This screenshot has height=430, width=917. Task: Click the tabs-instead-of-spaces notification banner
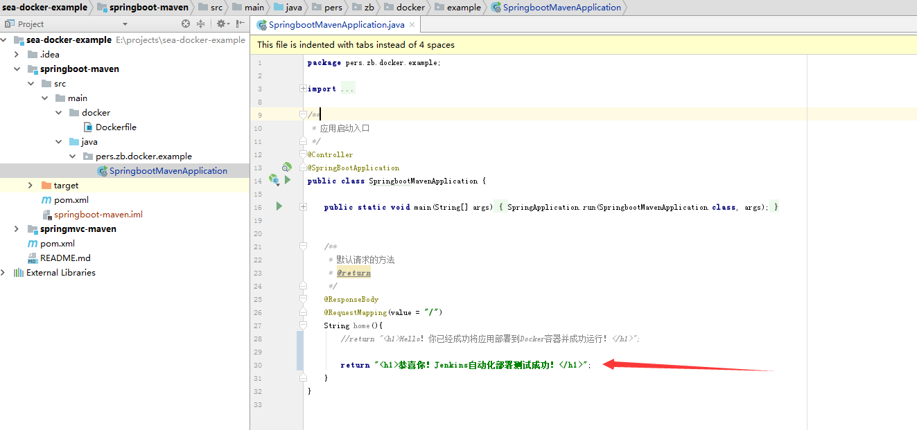584,44
